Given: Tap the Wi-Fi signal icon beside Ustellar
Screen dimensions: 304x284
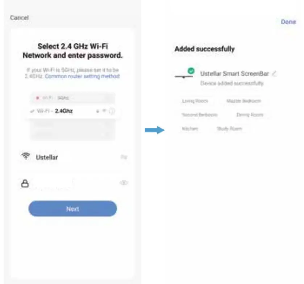Looking at the screenshot, I should pyautogui.click(x=26, y=157).
